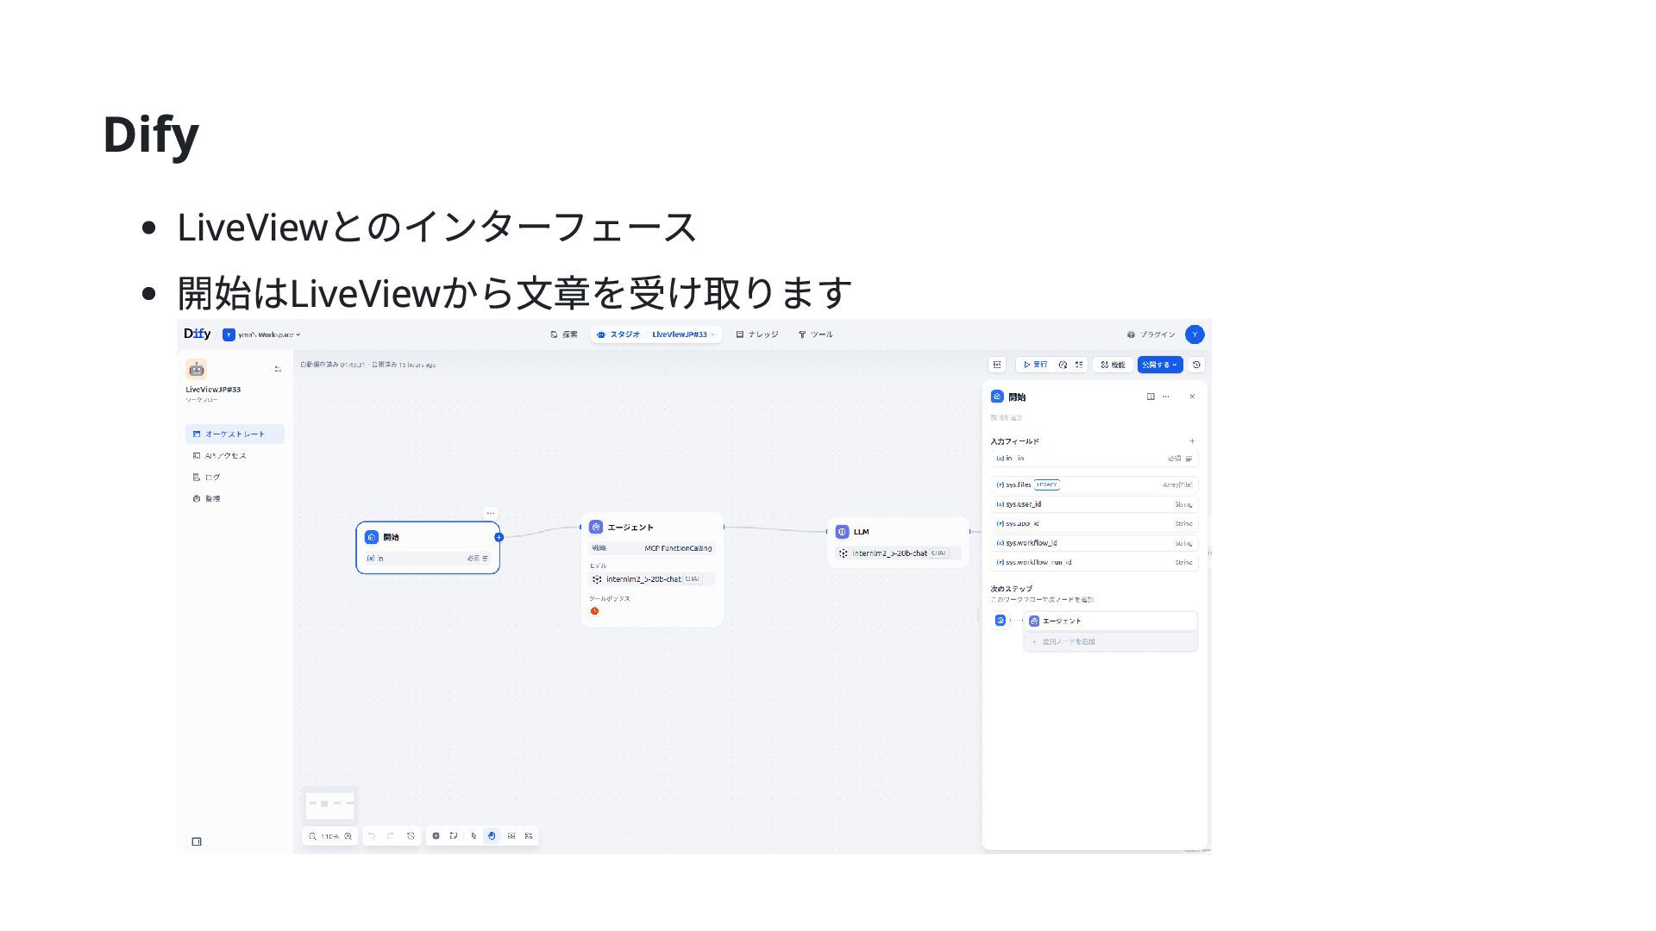Open the 機能 (Features) button
The image size is (1656, 931).
(x=1113, y=365)
